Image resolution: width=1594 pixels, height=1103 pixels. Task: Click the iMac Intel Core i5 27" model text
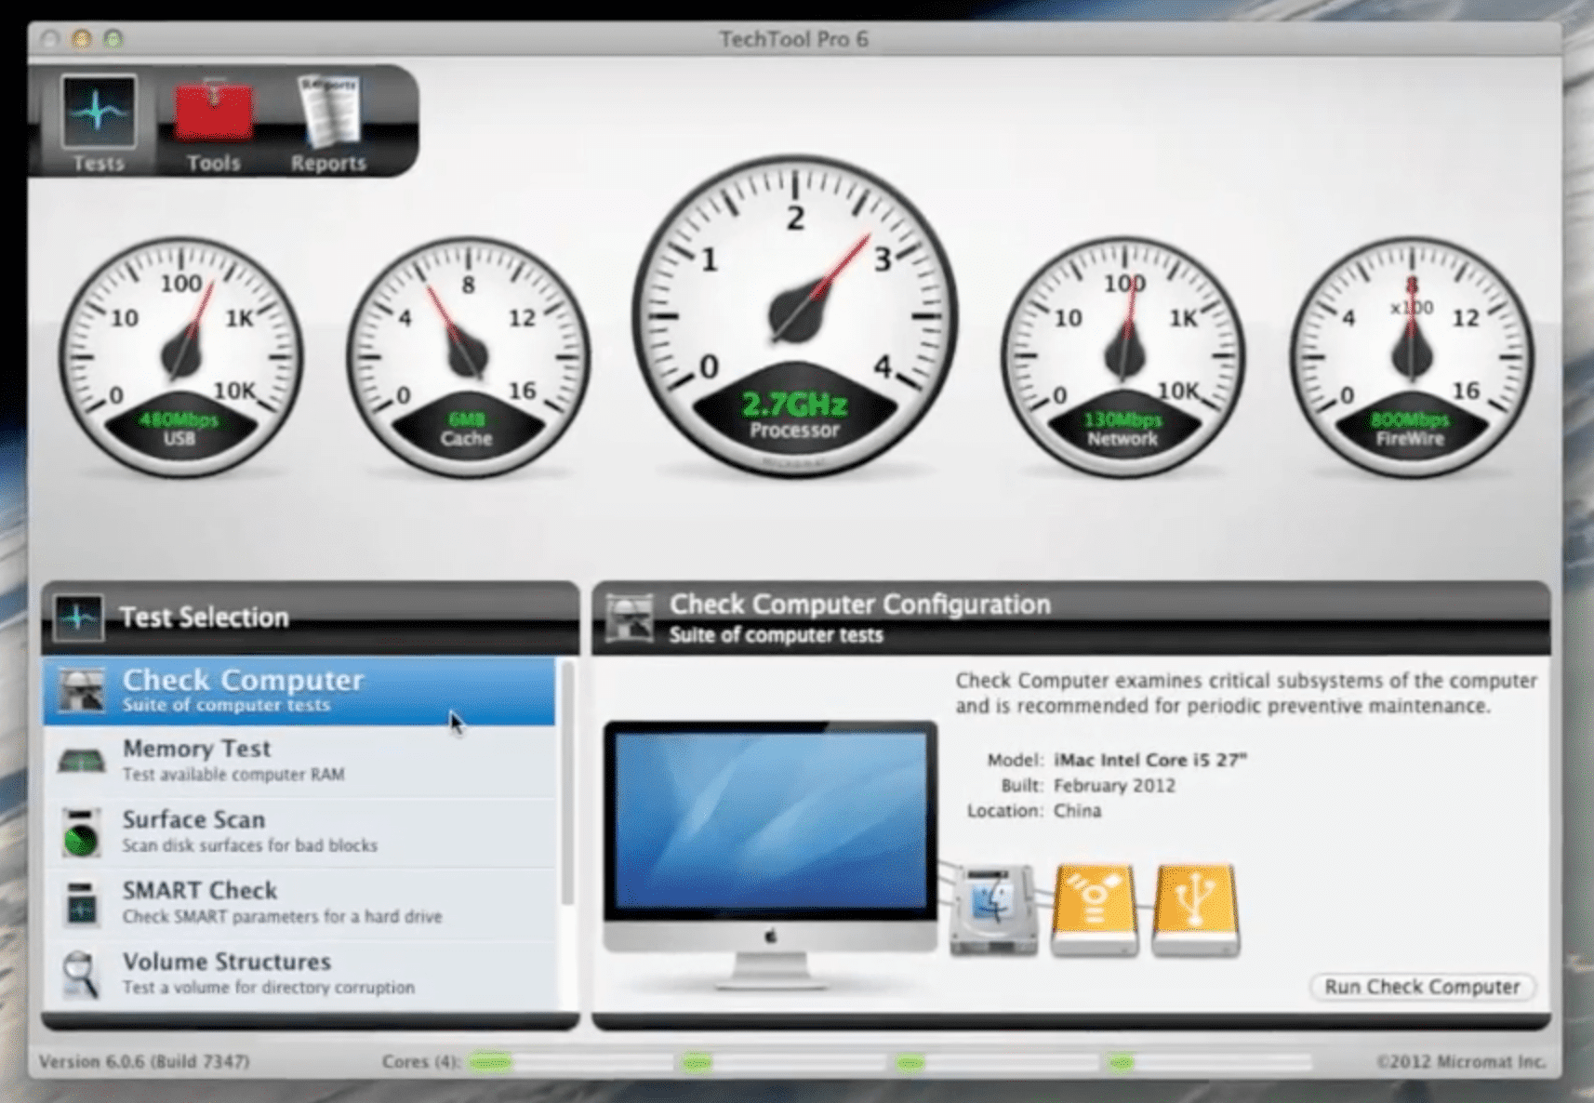click(x=1149, y=760)
